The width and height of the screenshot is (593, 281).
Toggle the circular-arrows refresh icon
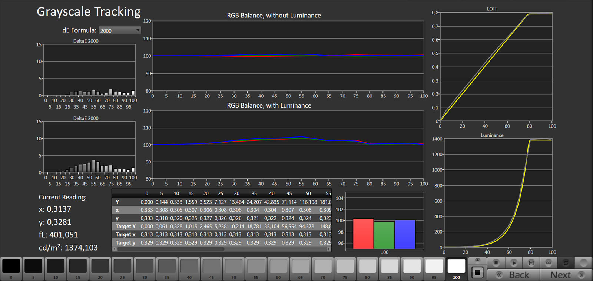(x=566, y=263)
